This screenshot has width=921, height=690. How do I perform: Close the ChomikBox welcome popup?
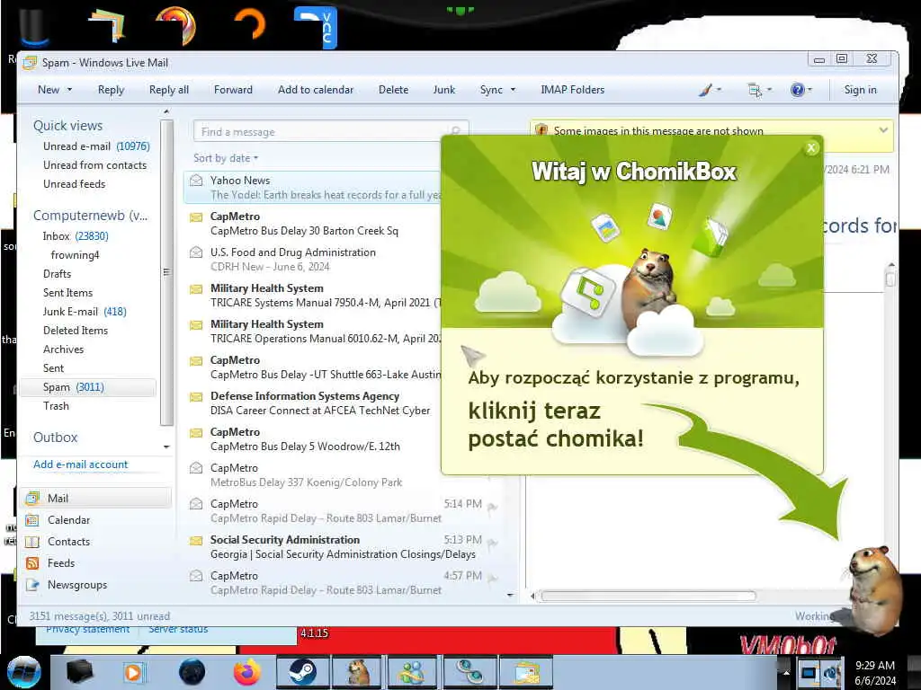tap(811, 148)
